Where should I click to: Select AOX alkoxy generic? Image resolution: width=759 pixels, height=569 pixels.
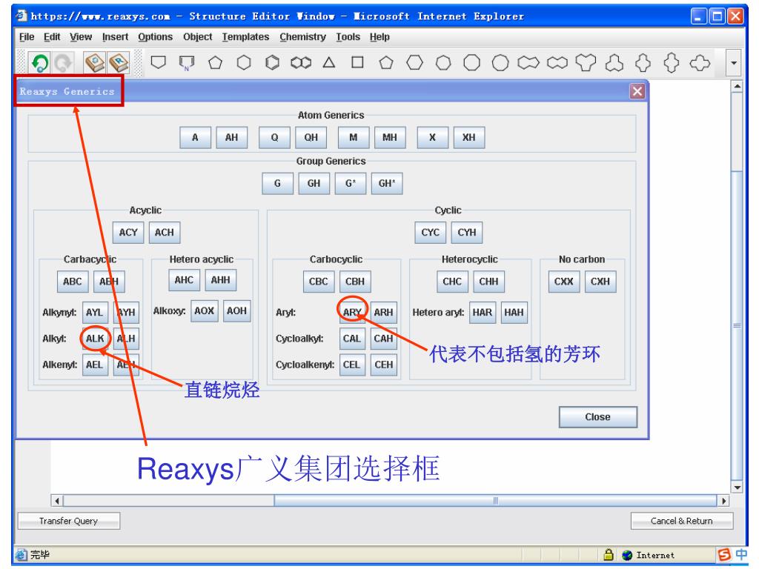tap(205, 311)
